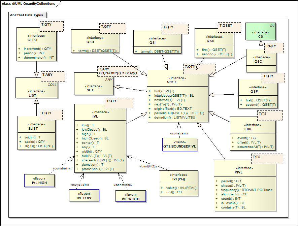Screen dimensions: 298x226
Task: Select the EIVL interface class name
Action: point(248,129)
